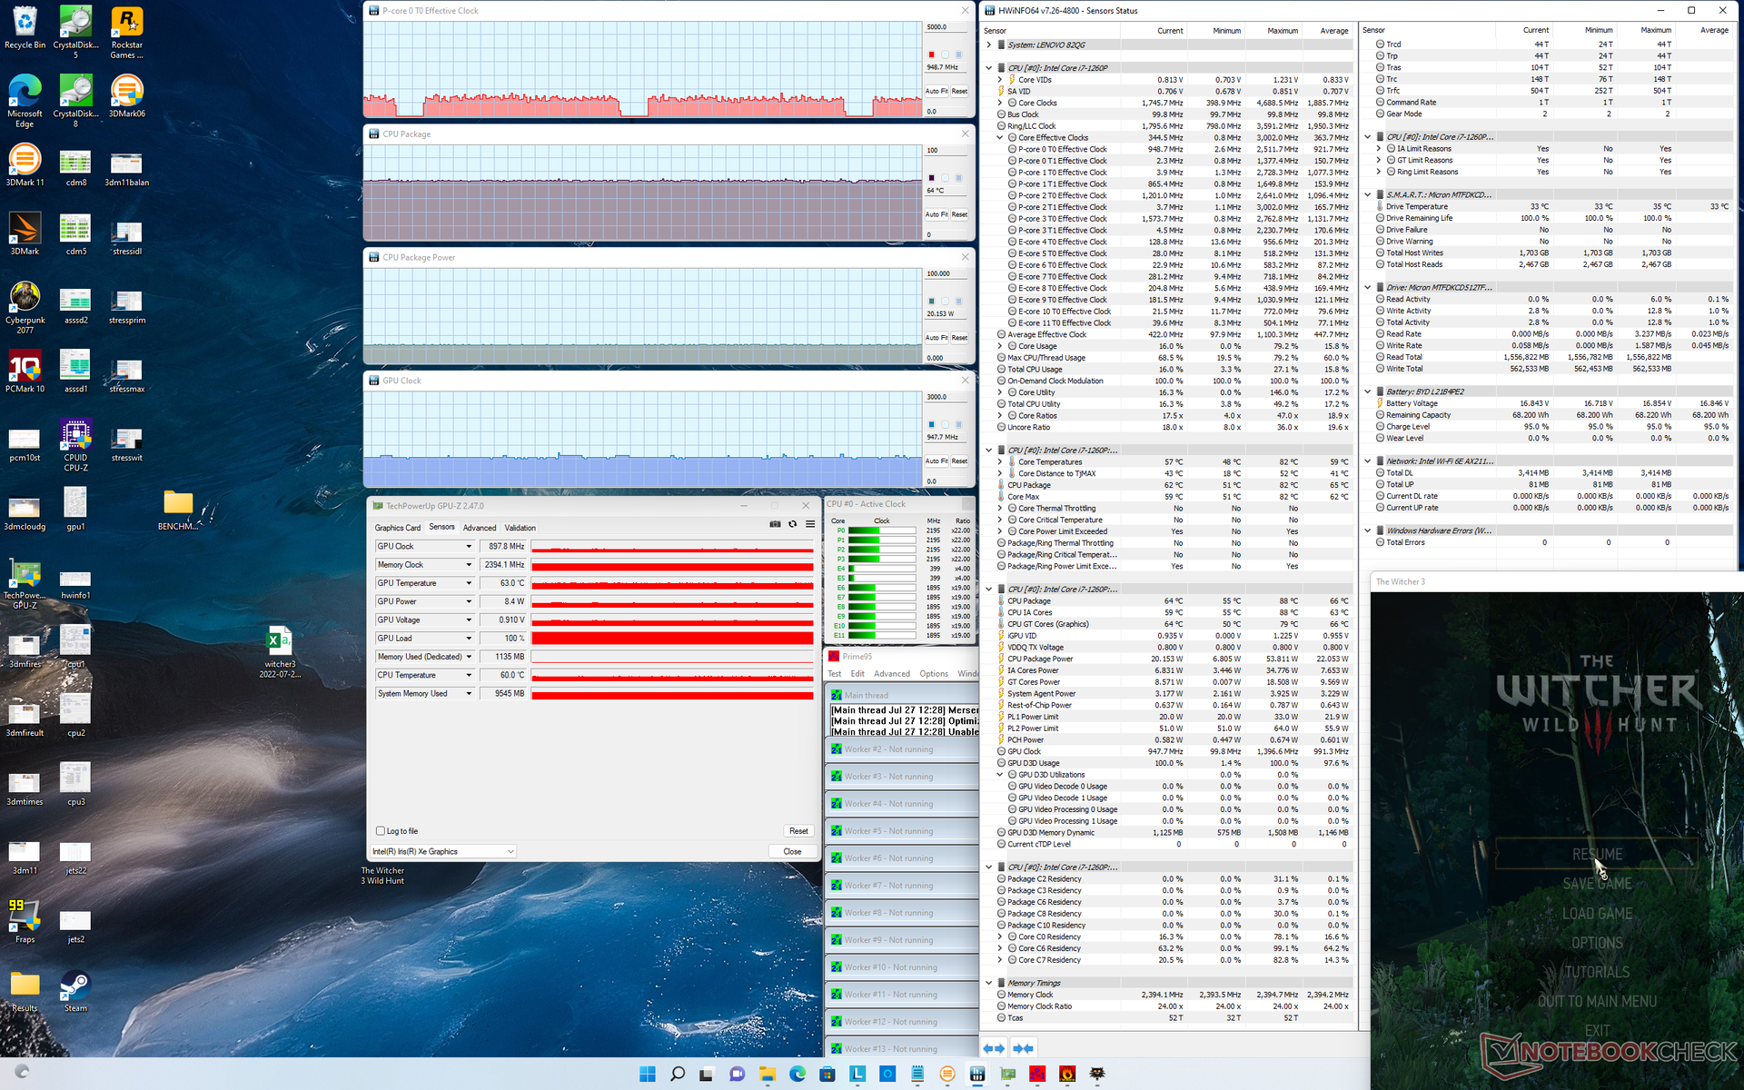Open the Prime95 Options menu
This screenshot has height=1090, width=1744.
click(933, 674)
